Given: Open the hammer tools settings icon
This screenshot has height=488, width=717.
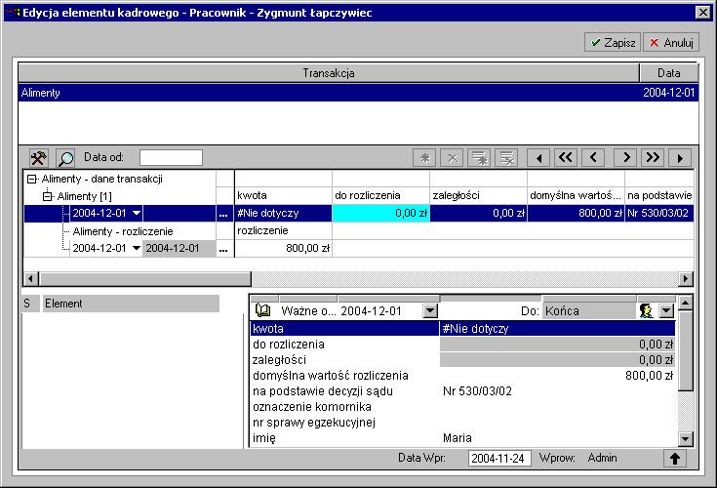Looking at the screenshot, I should click(39, 158).
